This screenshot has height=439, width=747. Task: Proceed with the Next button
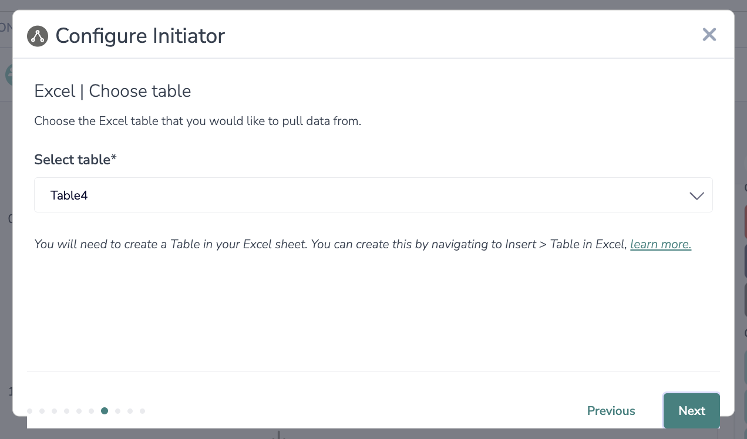(691, 411)
